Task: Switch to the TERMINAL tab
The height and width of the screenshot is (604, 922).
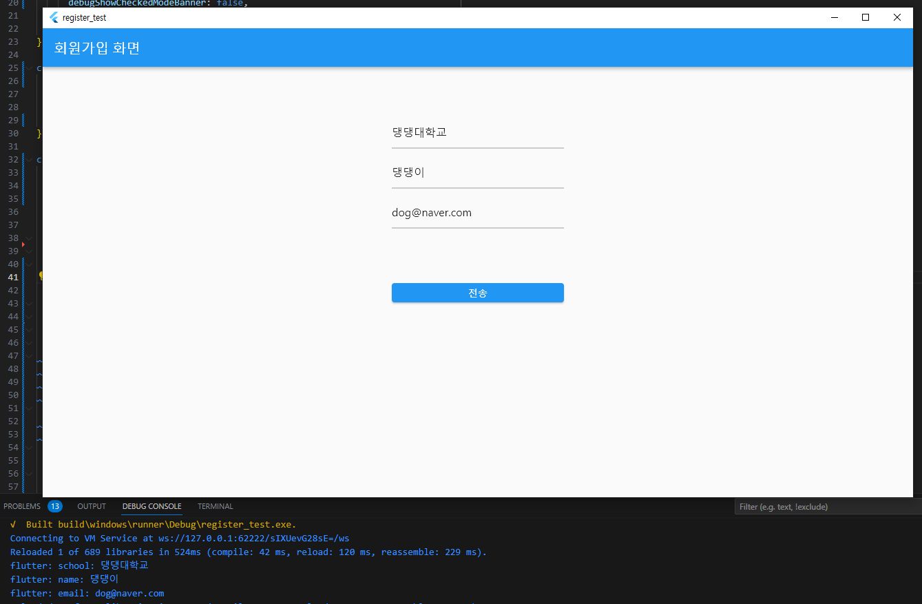Action: 216,506
